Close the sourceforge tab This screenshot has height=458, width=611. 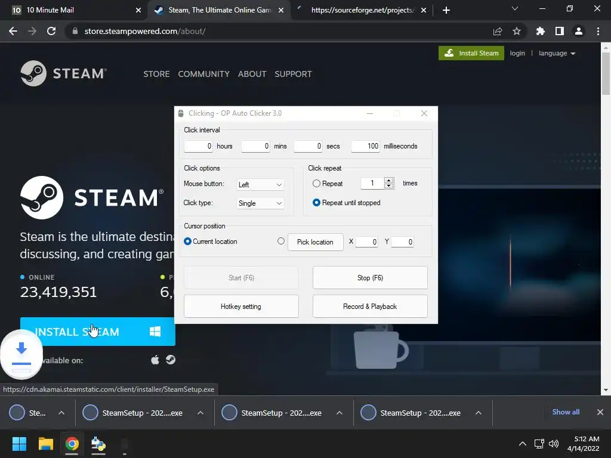pos(424,10)
